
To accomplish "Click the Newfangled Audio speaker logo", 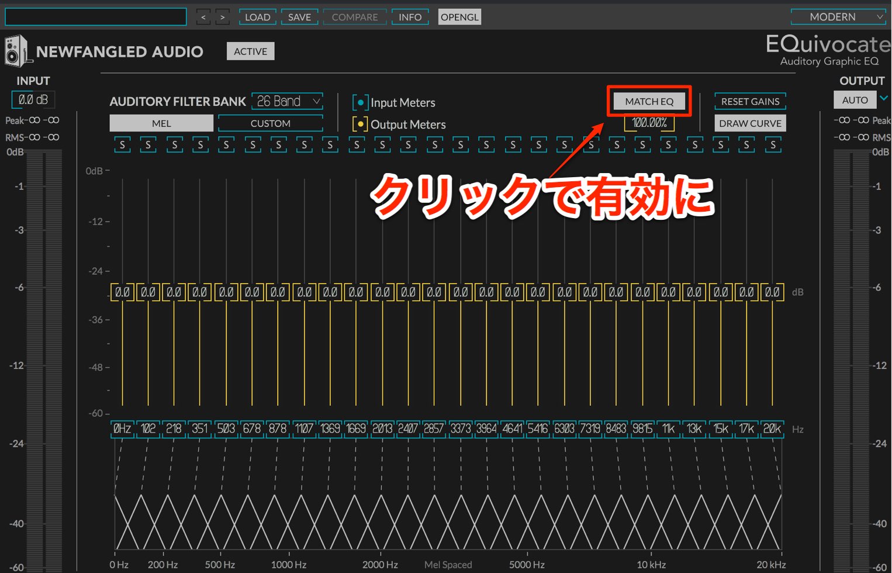I will (x=17, y=51).
